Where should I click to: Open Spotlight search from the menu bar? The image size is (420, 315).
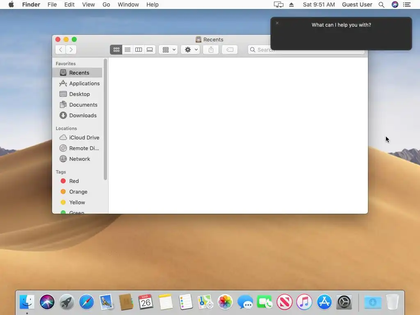(x=381, y=5)
